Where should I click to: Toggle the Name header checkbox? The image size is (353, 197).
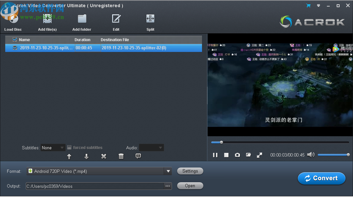pos(14,39)
